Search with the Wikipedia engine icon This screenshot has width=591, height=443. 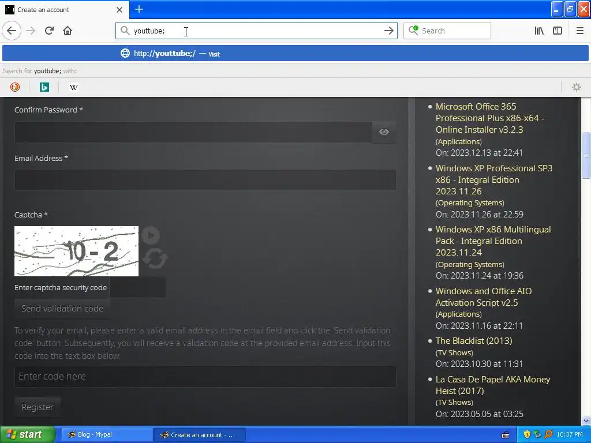click(74, 87)
